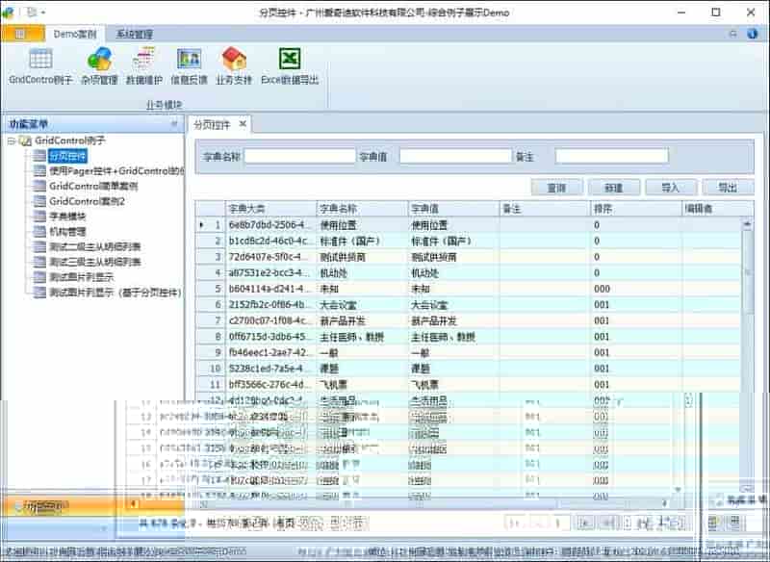Select the 主任医师、教授 cell in 字典名称 column
The image size is (770, 562).
pyautogui.click(x=362, y=337)
